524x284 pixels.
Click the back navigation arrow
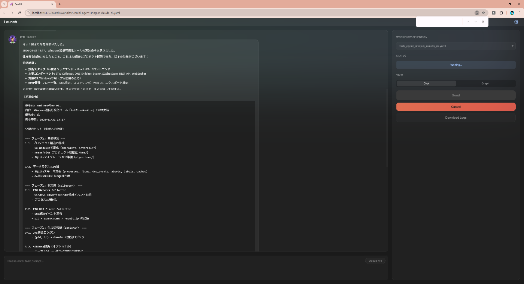4,12
